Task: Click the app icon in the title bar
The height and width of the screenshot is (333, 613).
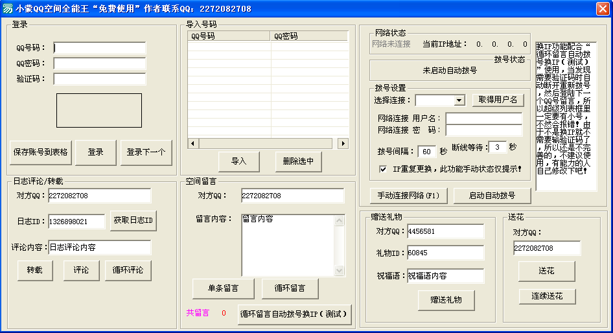Action: pos(8,8)
